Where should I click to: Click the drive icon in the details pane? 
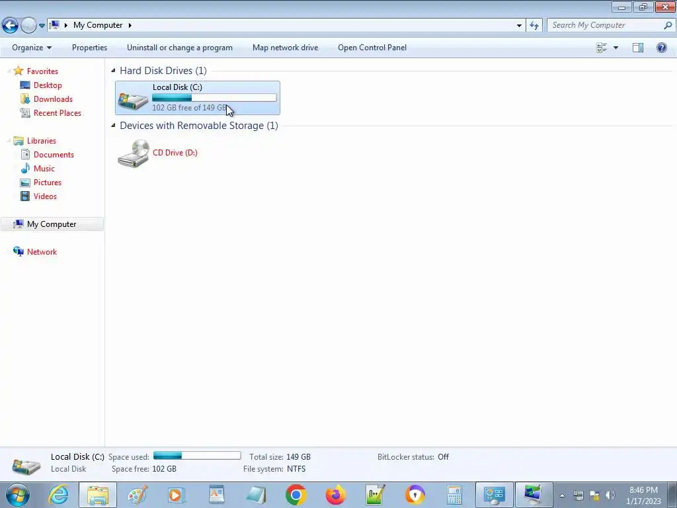(26, 466)
